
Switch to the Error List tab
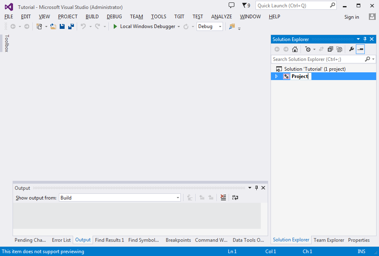click(x=61, y=240)
